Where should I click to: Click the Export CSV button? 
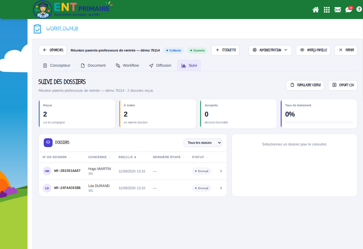tap(343, 85)
